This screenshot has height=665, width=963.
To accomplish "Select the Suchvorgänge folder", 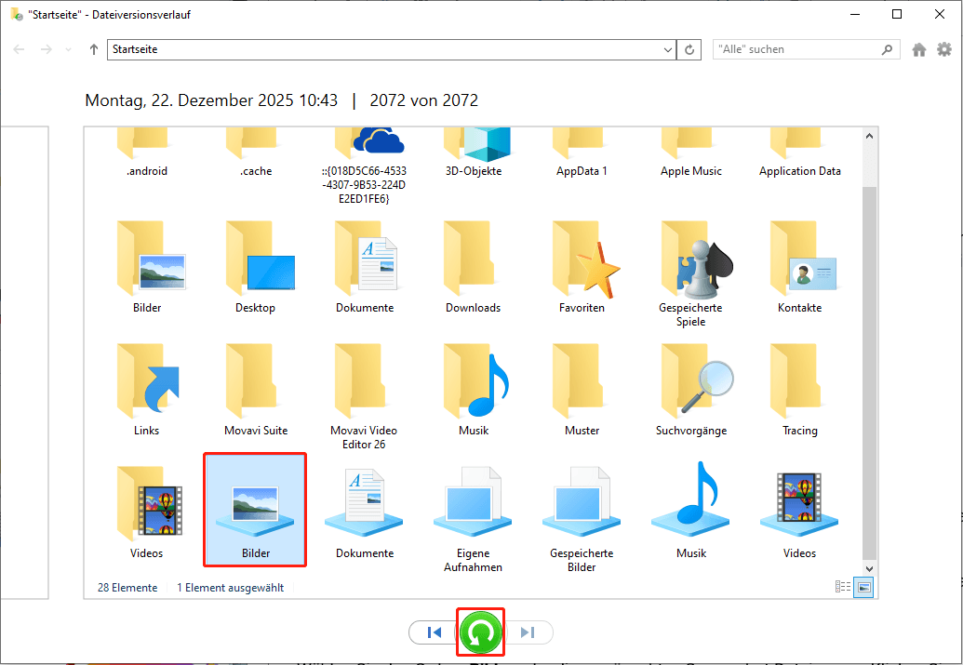I will [690, 388].
